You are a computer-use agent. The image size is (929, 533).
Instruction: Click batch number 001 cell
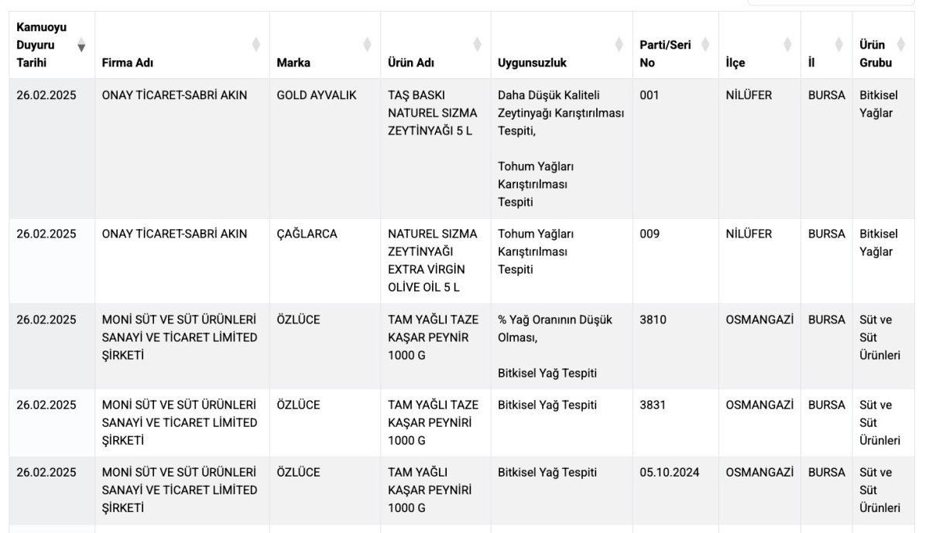[649, 95]
